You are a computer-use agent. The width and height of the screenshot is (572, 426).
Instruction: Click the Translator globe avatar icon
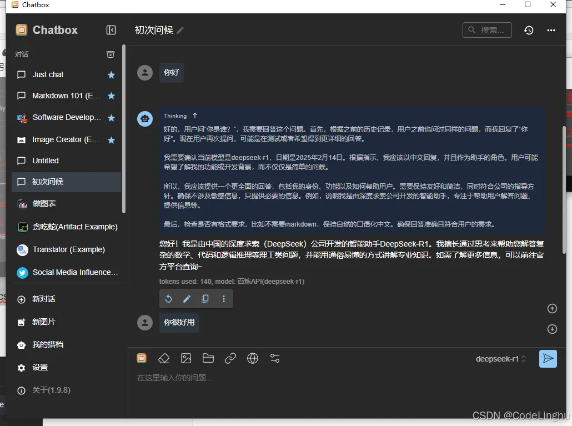[22, 250]
